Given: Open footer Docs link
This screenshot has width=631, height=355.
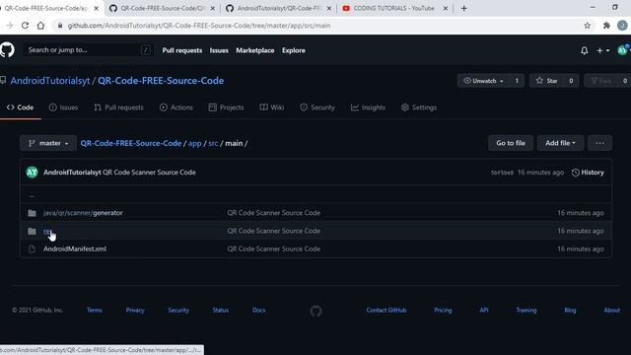Looking at the screenshot, I should click(258, 311).
